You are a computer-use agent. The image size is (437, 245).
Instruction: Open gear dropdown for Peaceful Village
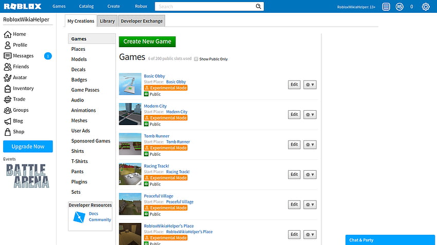(x=309, y=205)
